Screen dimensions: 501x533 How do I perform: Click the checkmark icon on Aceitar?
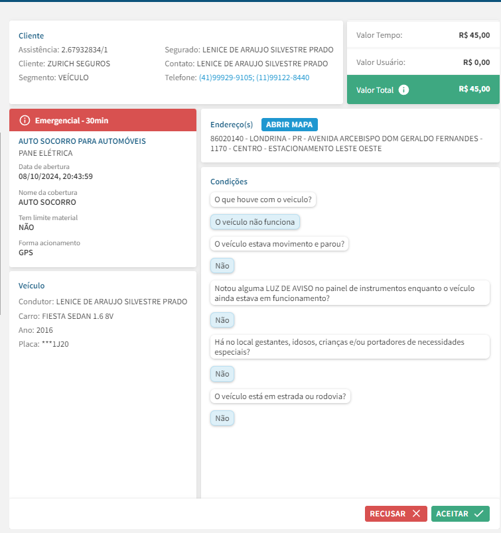click(x=478, y=514)
